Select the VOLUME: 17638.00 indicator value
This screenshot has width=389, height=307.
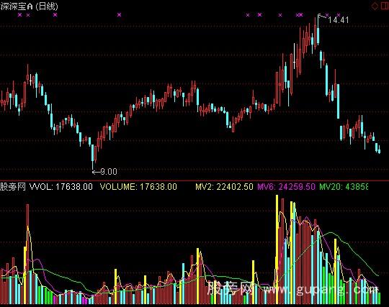(138, 186)
